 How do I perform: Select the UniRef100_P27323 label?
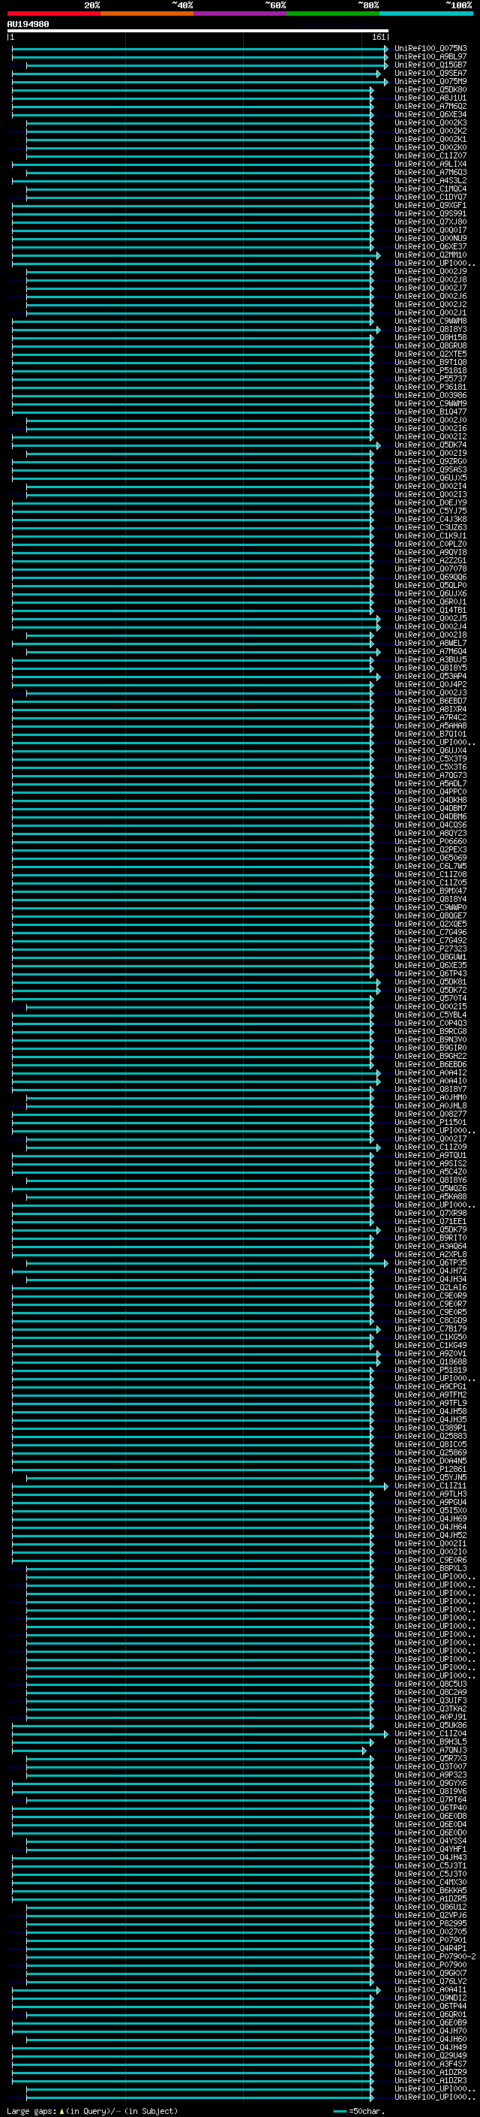(x=430, y=948)
